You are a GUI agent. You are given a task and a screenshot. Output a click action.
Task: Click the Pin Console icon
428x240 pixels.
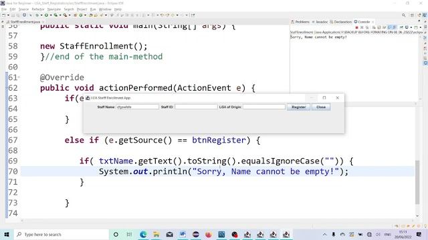401,27
